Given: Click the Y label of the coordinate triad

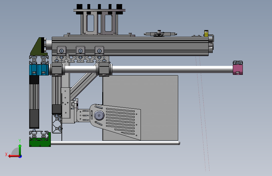Looking at the screenshot, I should pyautogui.click(x=20, y=141).
